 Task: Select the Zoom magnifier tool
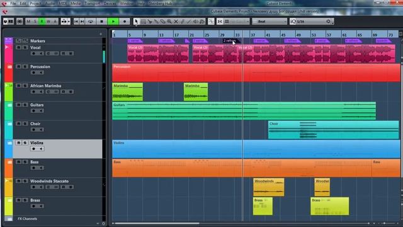click(169, 21)
